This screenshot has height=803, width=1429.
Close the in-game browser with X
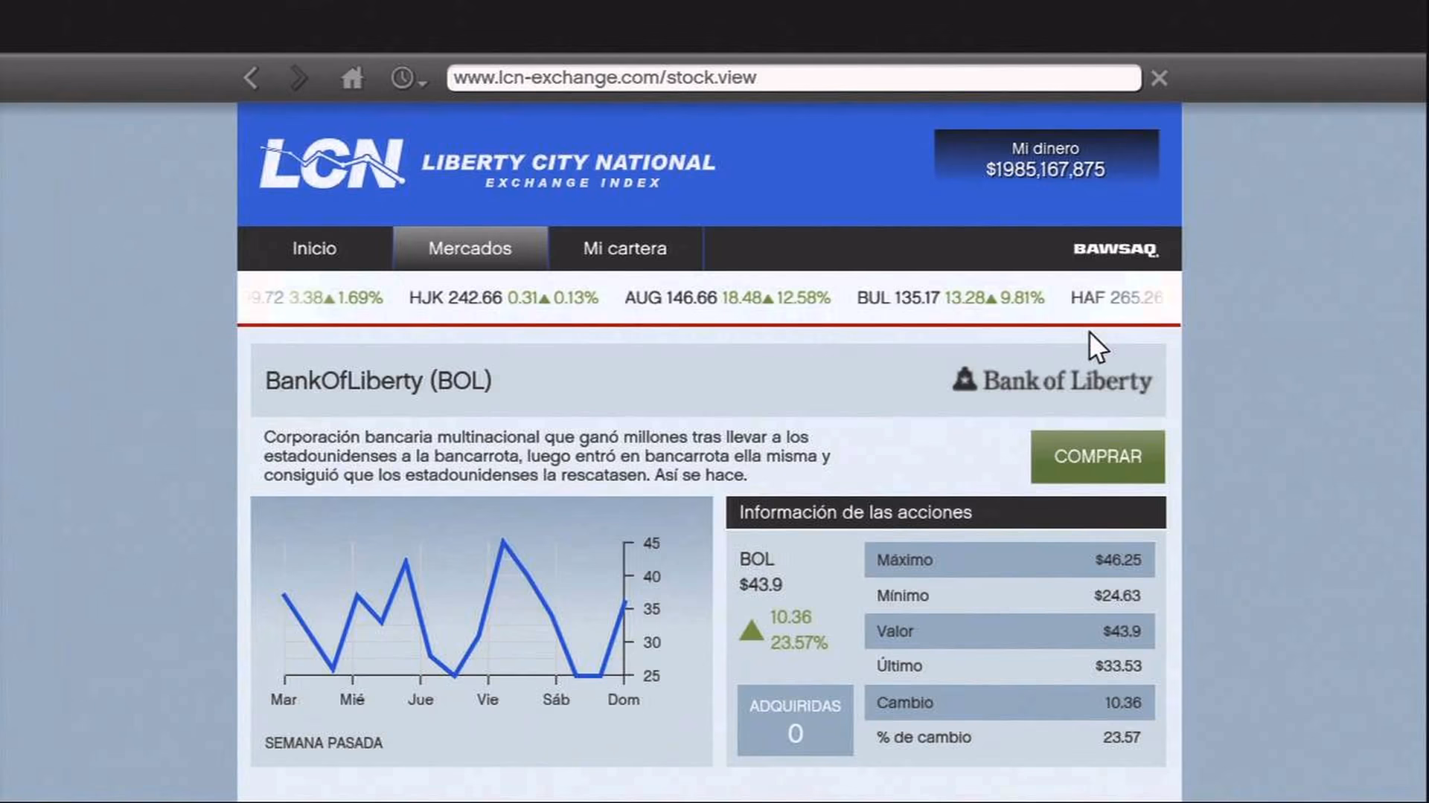coord(1159,77)
